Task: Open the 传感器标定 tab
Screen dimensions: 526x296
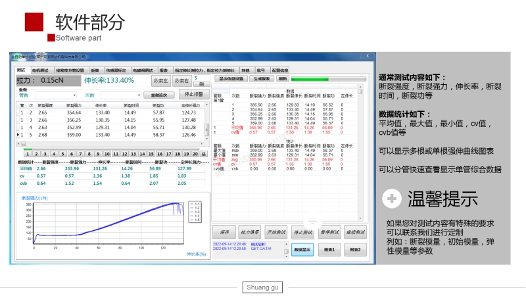Action: (116, 70)
